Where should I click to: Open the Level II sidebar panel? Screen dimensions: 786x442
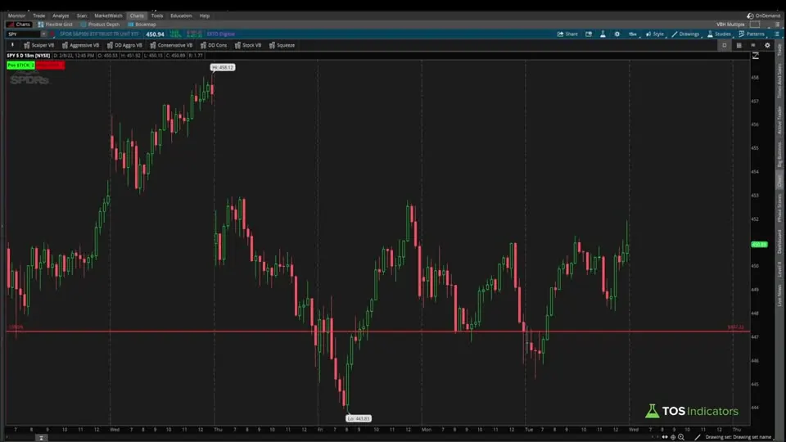point(779,269)
